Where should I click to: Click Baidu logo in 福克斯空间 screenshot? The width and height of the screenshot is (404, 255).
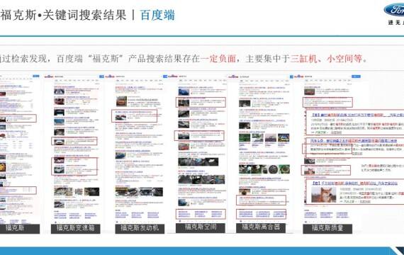[173, 76]
